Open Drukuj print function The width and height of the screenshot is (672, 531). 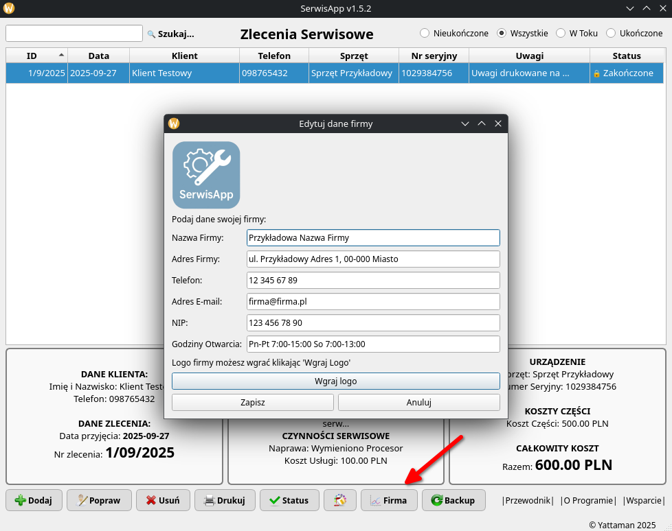[x=225, y=500]
